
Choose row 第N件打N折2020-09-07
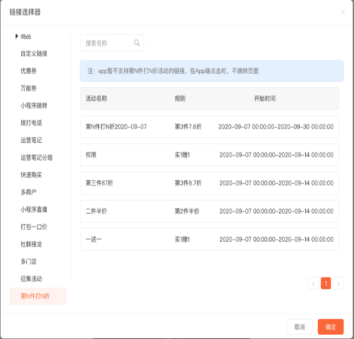[x=210, y=127]
